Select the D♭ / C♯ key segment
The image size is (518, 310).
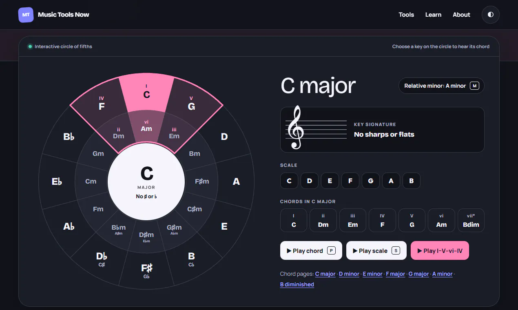point(102,259)
